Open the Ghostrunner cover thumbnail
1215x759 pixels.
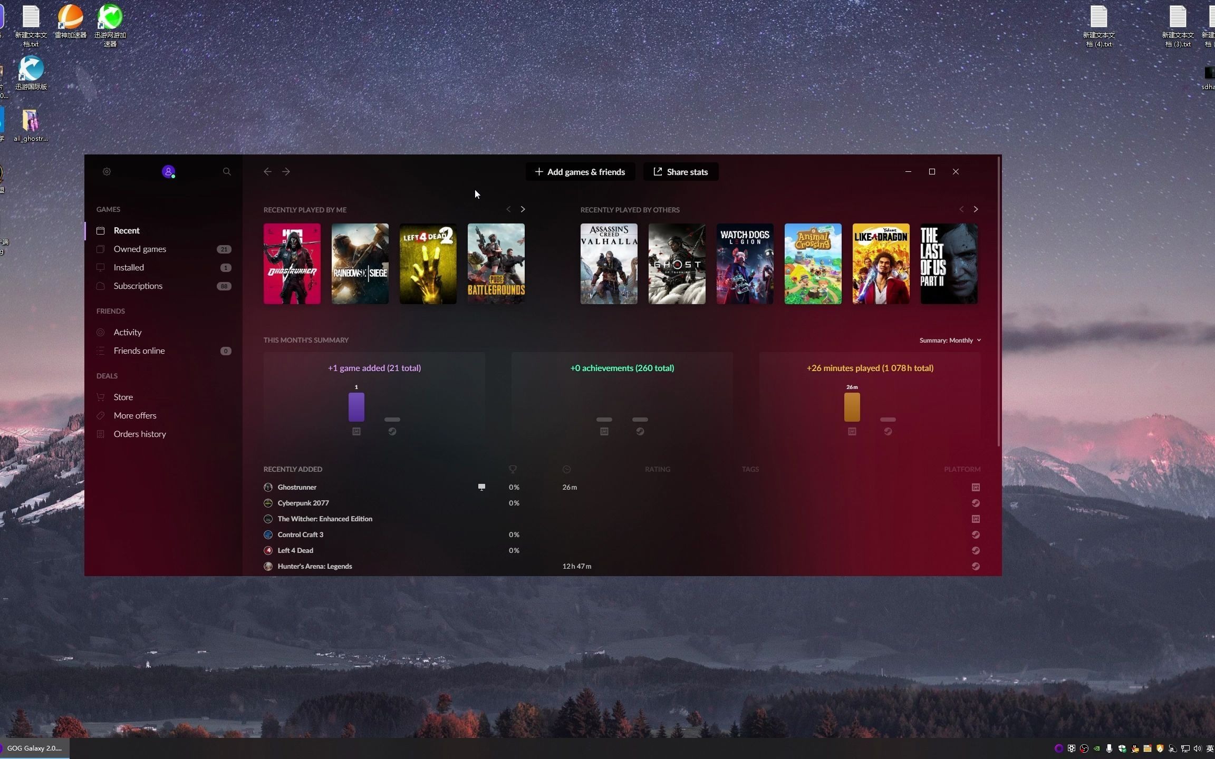point(292,264)
